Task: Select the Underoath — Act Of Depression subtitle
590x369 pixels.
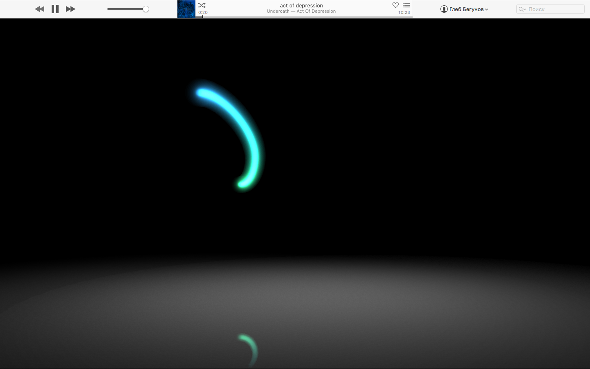Action: pyautogui.click(x=301, y=11)
